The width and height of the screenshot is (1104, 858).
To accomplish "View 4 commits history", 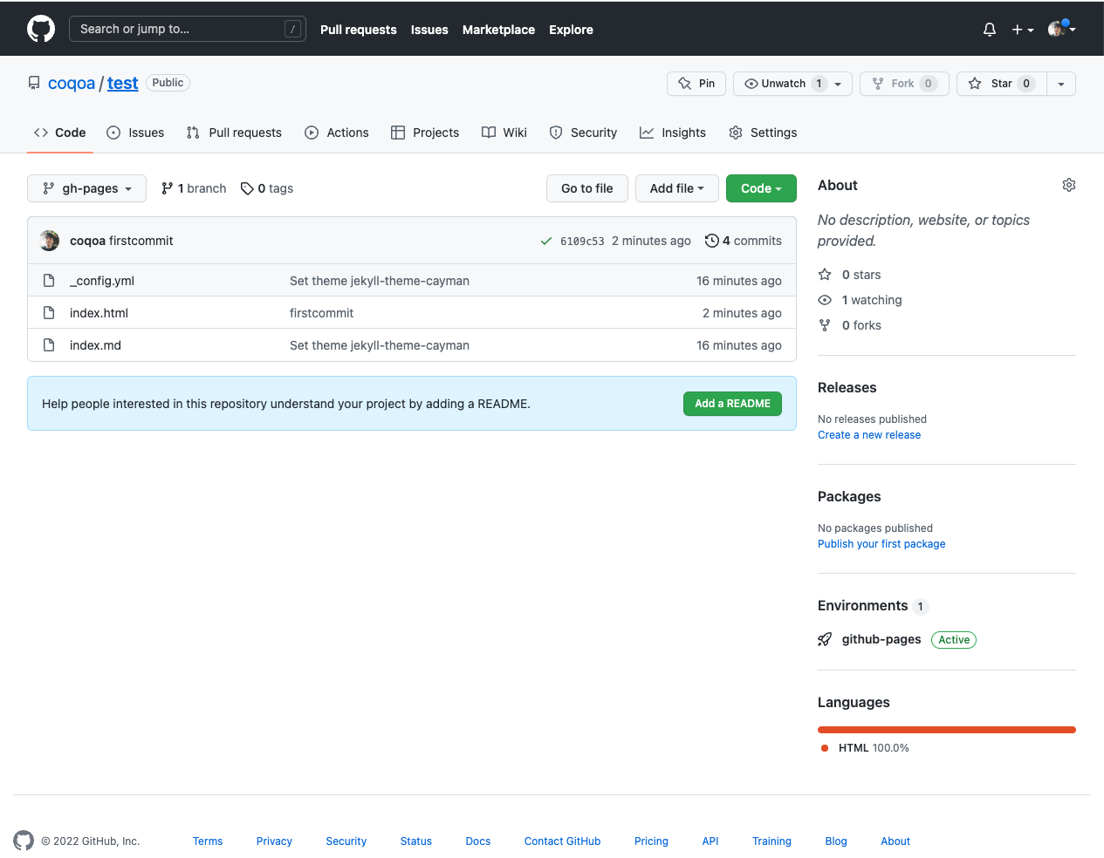I will [x=744, y=241].
